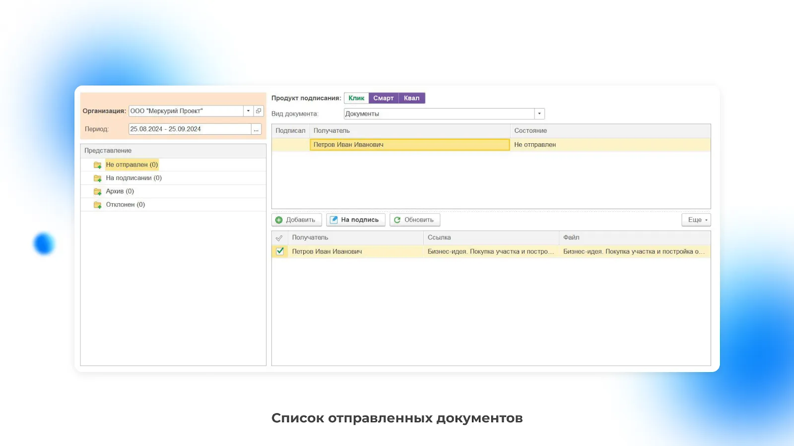The width and height of the screenshot is (794, 446).
Task: Open the Еще dropdown menu
Action: click(696, 220)
